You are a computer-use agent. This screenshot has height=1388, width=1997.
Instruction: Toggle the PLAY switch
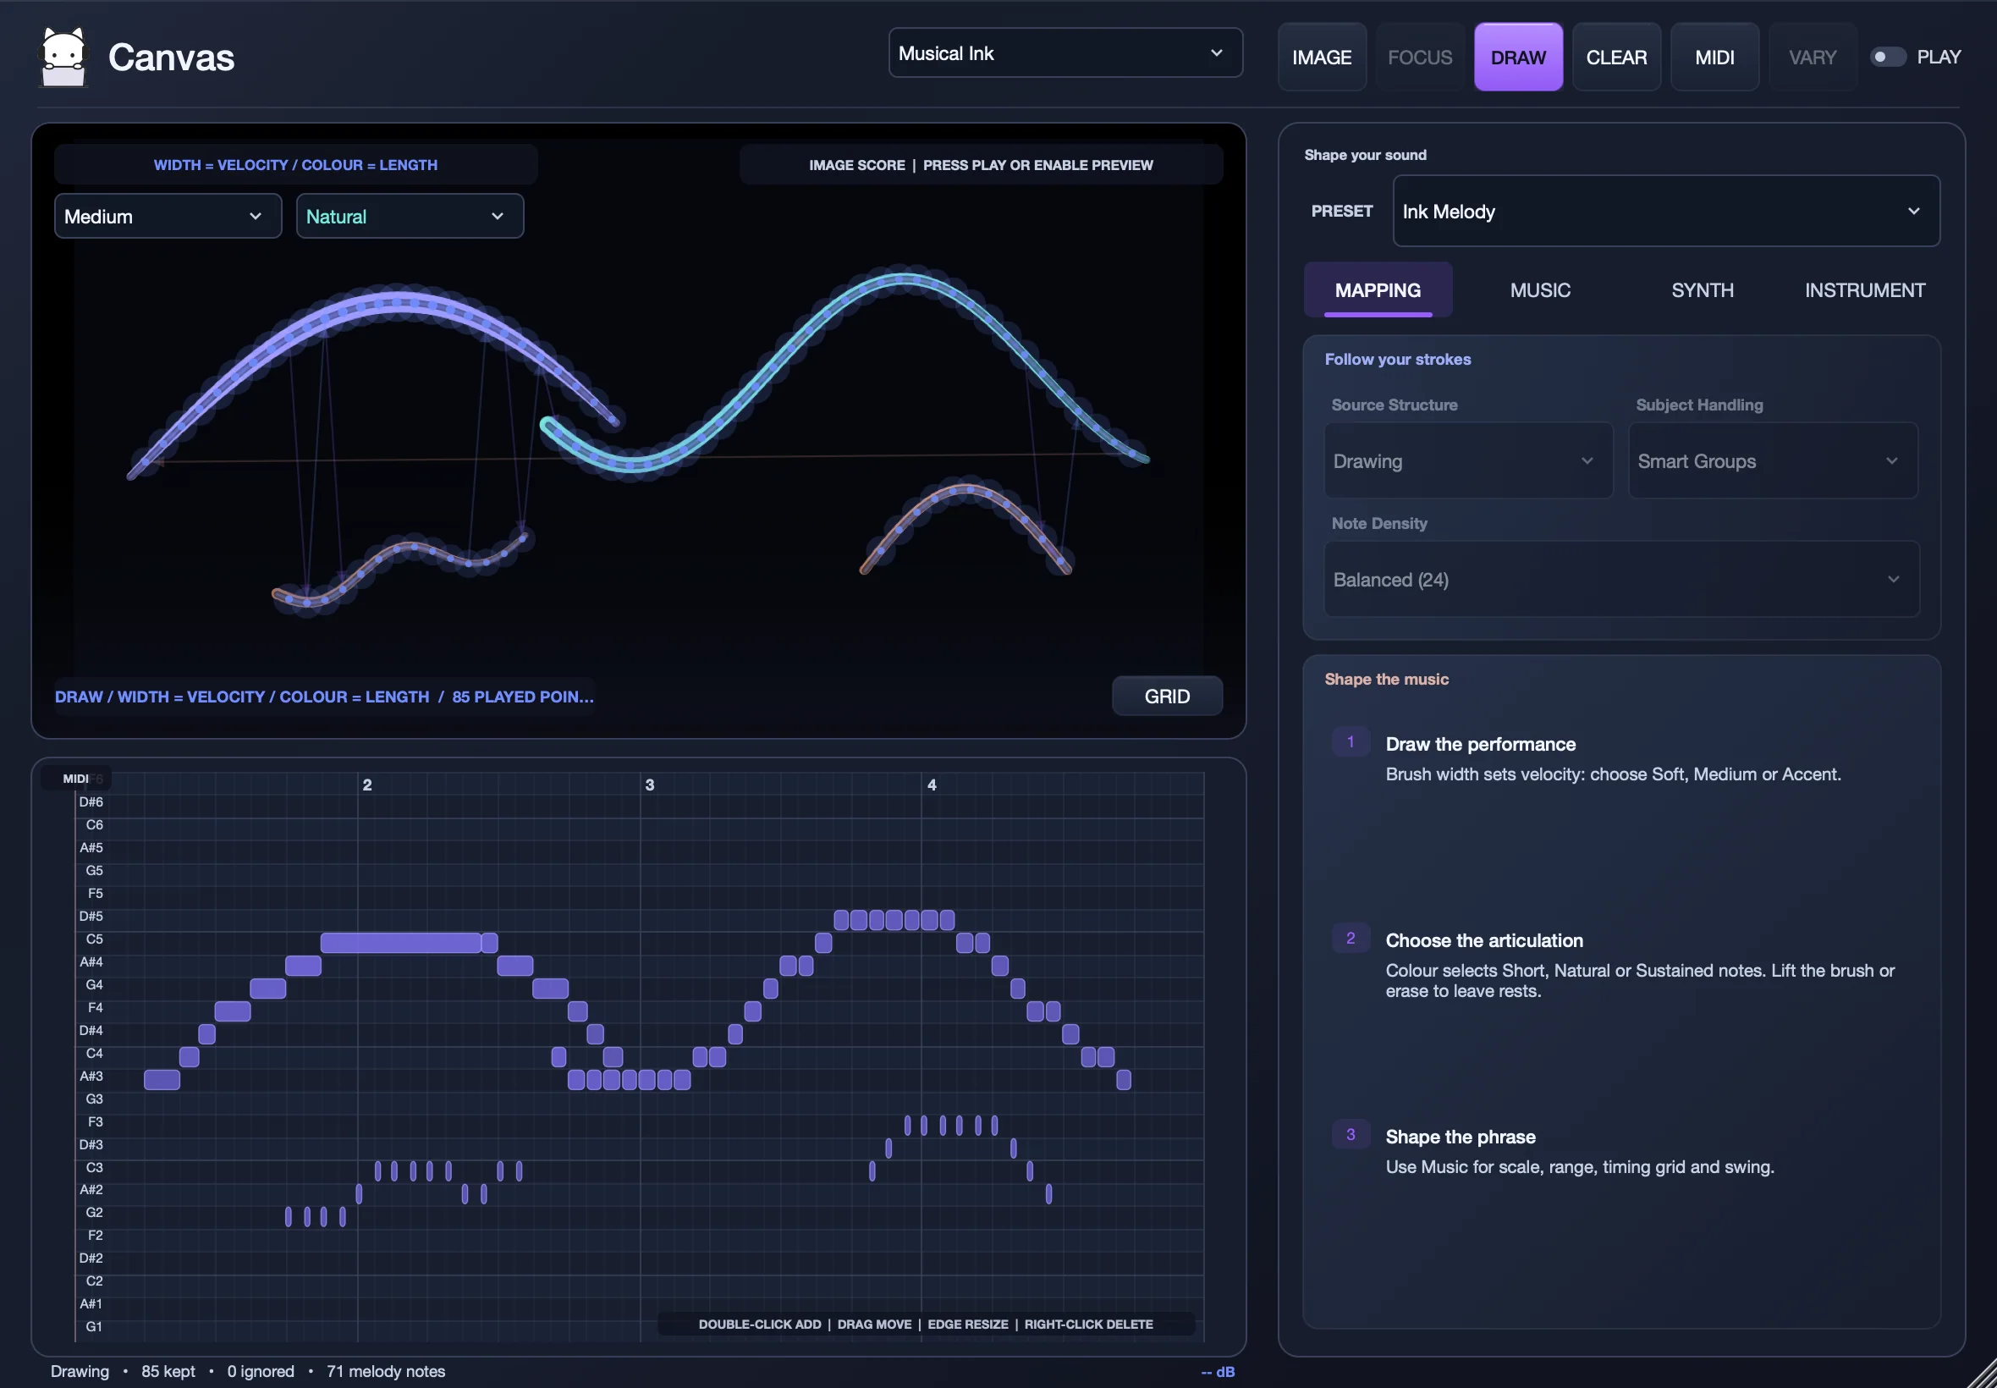tap(1888, 57)
